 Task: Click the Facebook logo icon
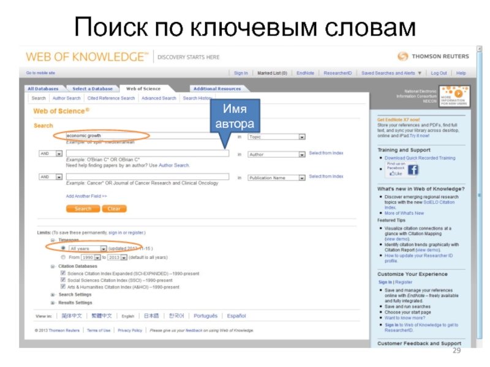pyautogui.click(x=412, y=170)
